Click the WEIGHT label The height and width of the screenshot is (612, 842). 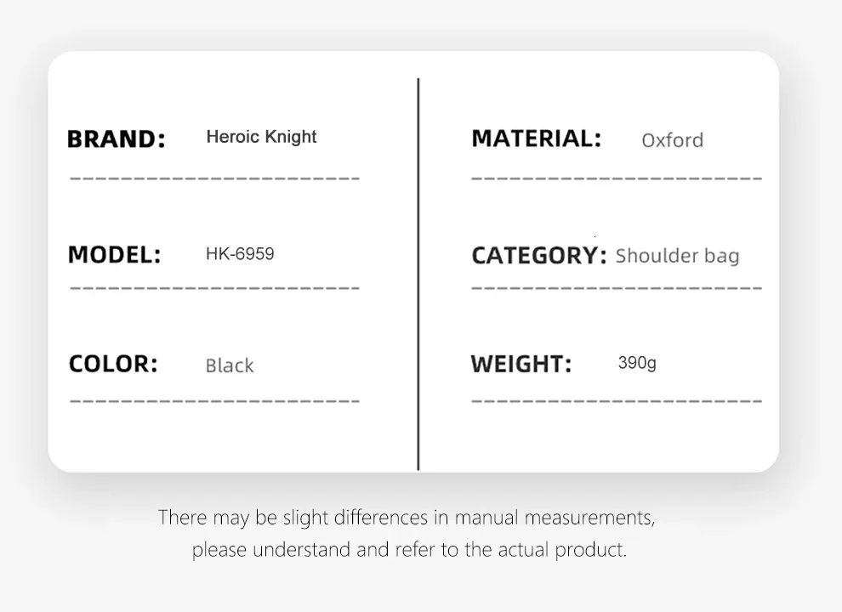521,365
